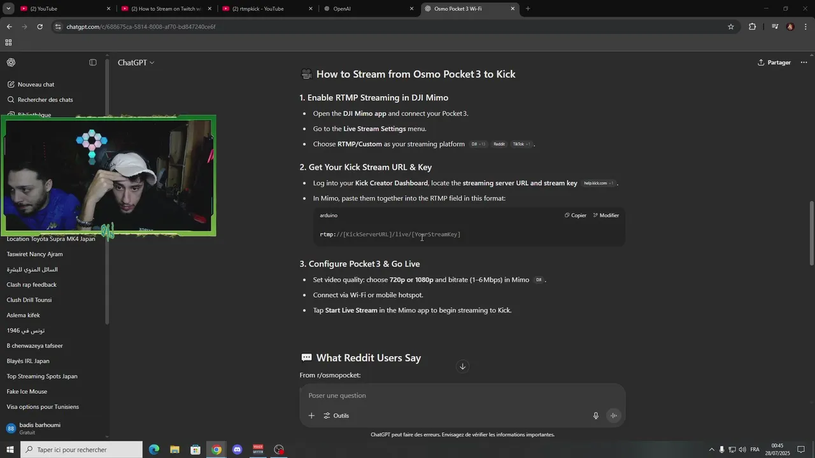Click the microphone dictation icon
This screenshot has width=815, height=458.
click(596, 416)
